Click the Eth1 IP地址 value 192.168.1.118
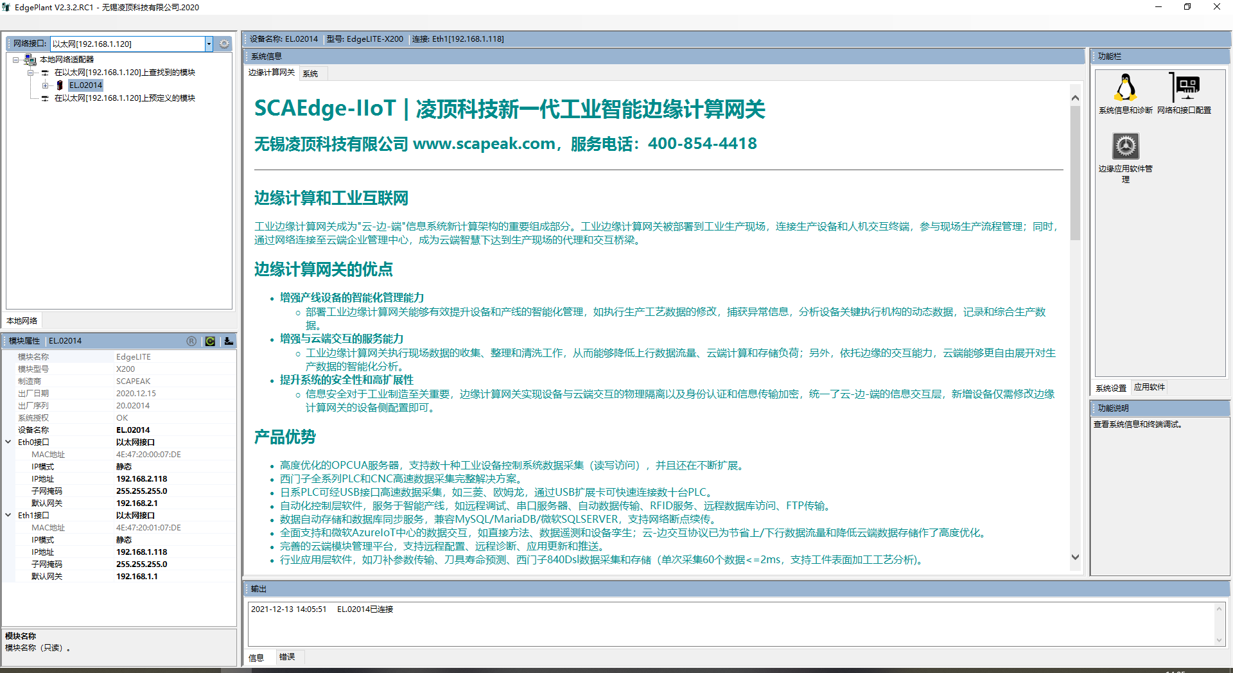This screenshot has width=1233, height=673. (142, 552)
